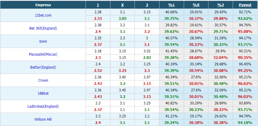
Task: Open the William Hill link
Action: click(43, 119)
